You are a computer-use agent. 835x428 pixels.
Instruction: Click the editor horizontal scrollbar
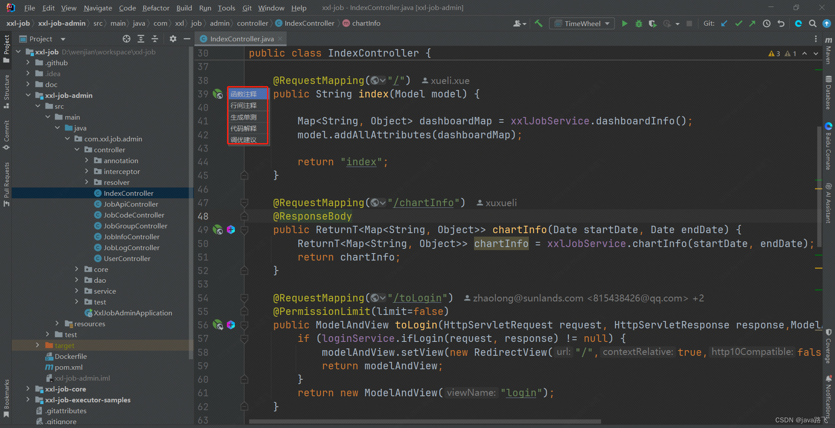click(425, 421)
